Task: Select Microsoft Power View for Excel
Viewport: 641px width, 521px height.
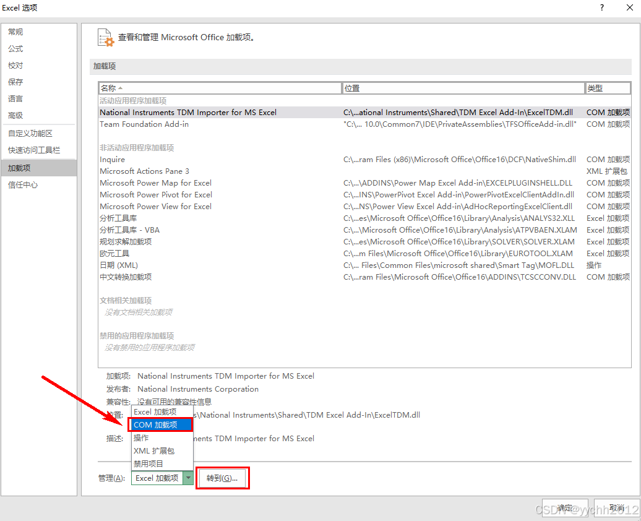Action: (x=364, y=207)
